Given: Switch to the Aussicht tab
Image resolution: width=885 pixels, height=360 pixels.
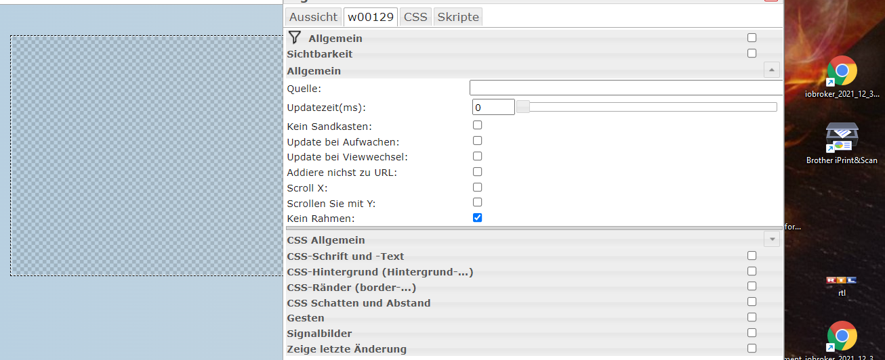Looking at the screenshot, I should (x=313, y=17).
